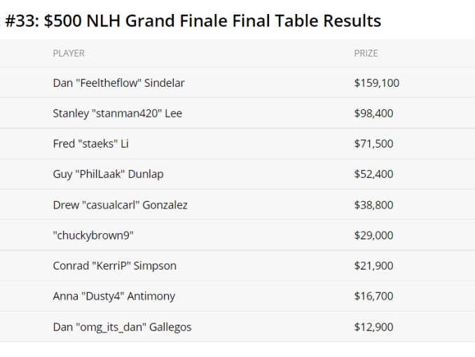The width and height of the screenshot is (475, 357).
Task: Click the $38,800 prize value
Action: (373, 205)
